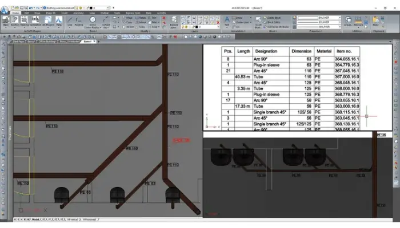Expand the first BYLAYER color dropdown
The image size is (400, 228).
click(312, 18)
